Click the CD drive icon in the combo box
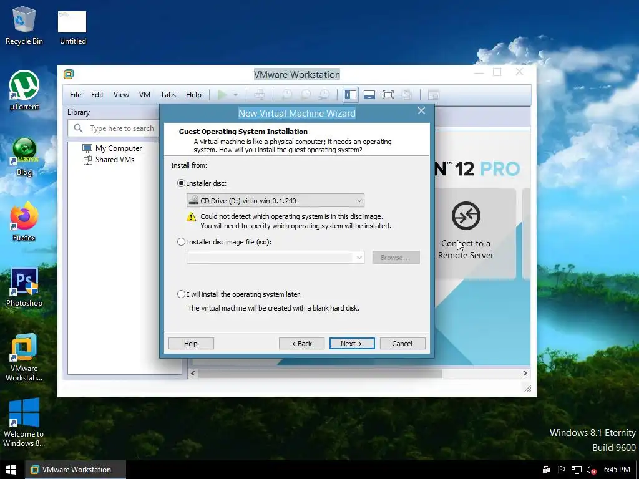 click(193, 200)
